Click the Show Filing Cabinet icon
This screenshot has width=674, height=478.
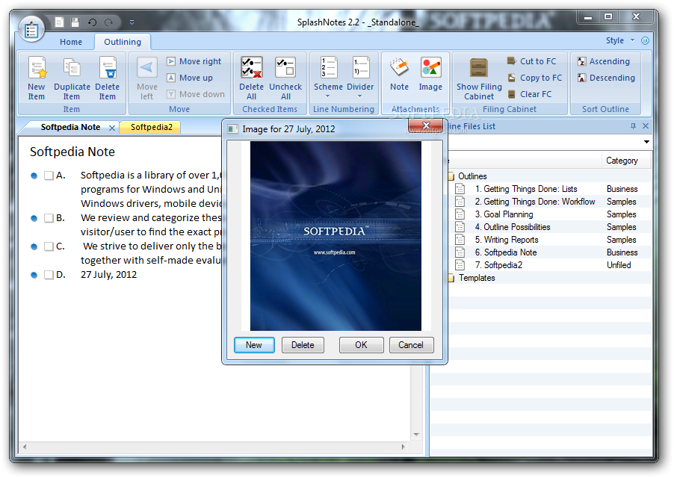[479, 68]
